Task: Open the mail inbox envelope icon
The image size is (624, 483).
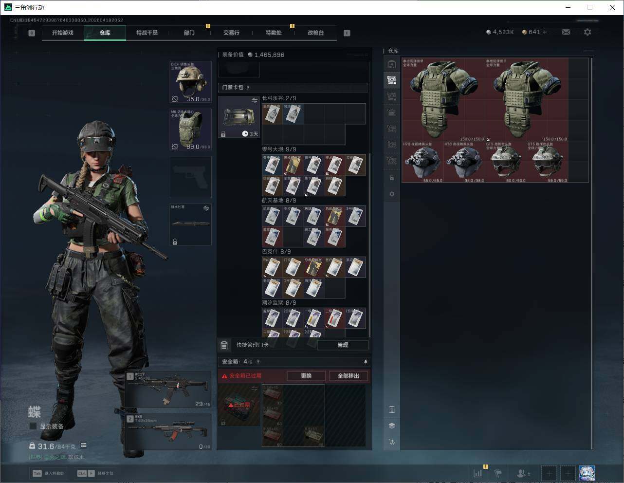Action: coord(566,32)
